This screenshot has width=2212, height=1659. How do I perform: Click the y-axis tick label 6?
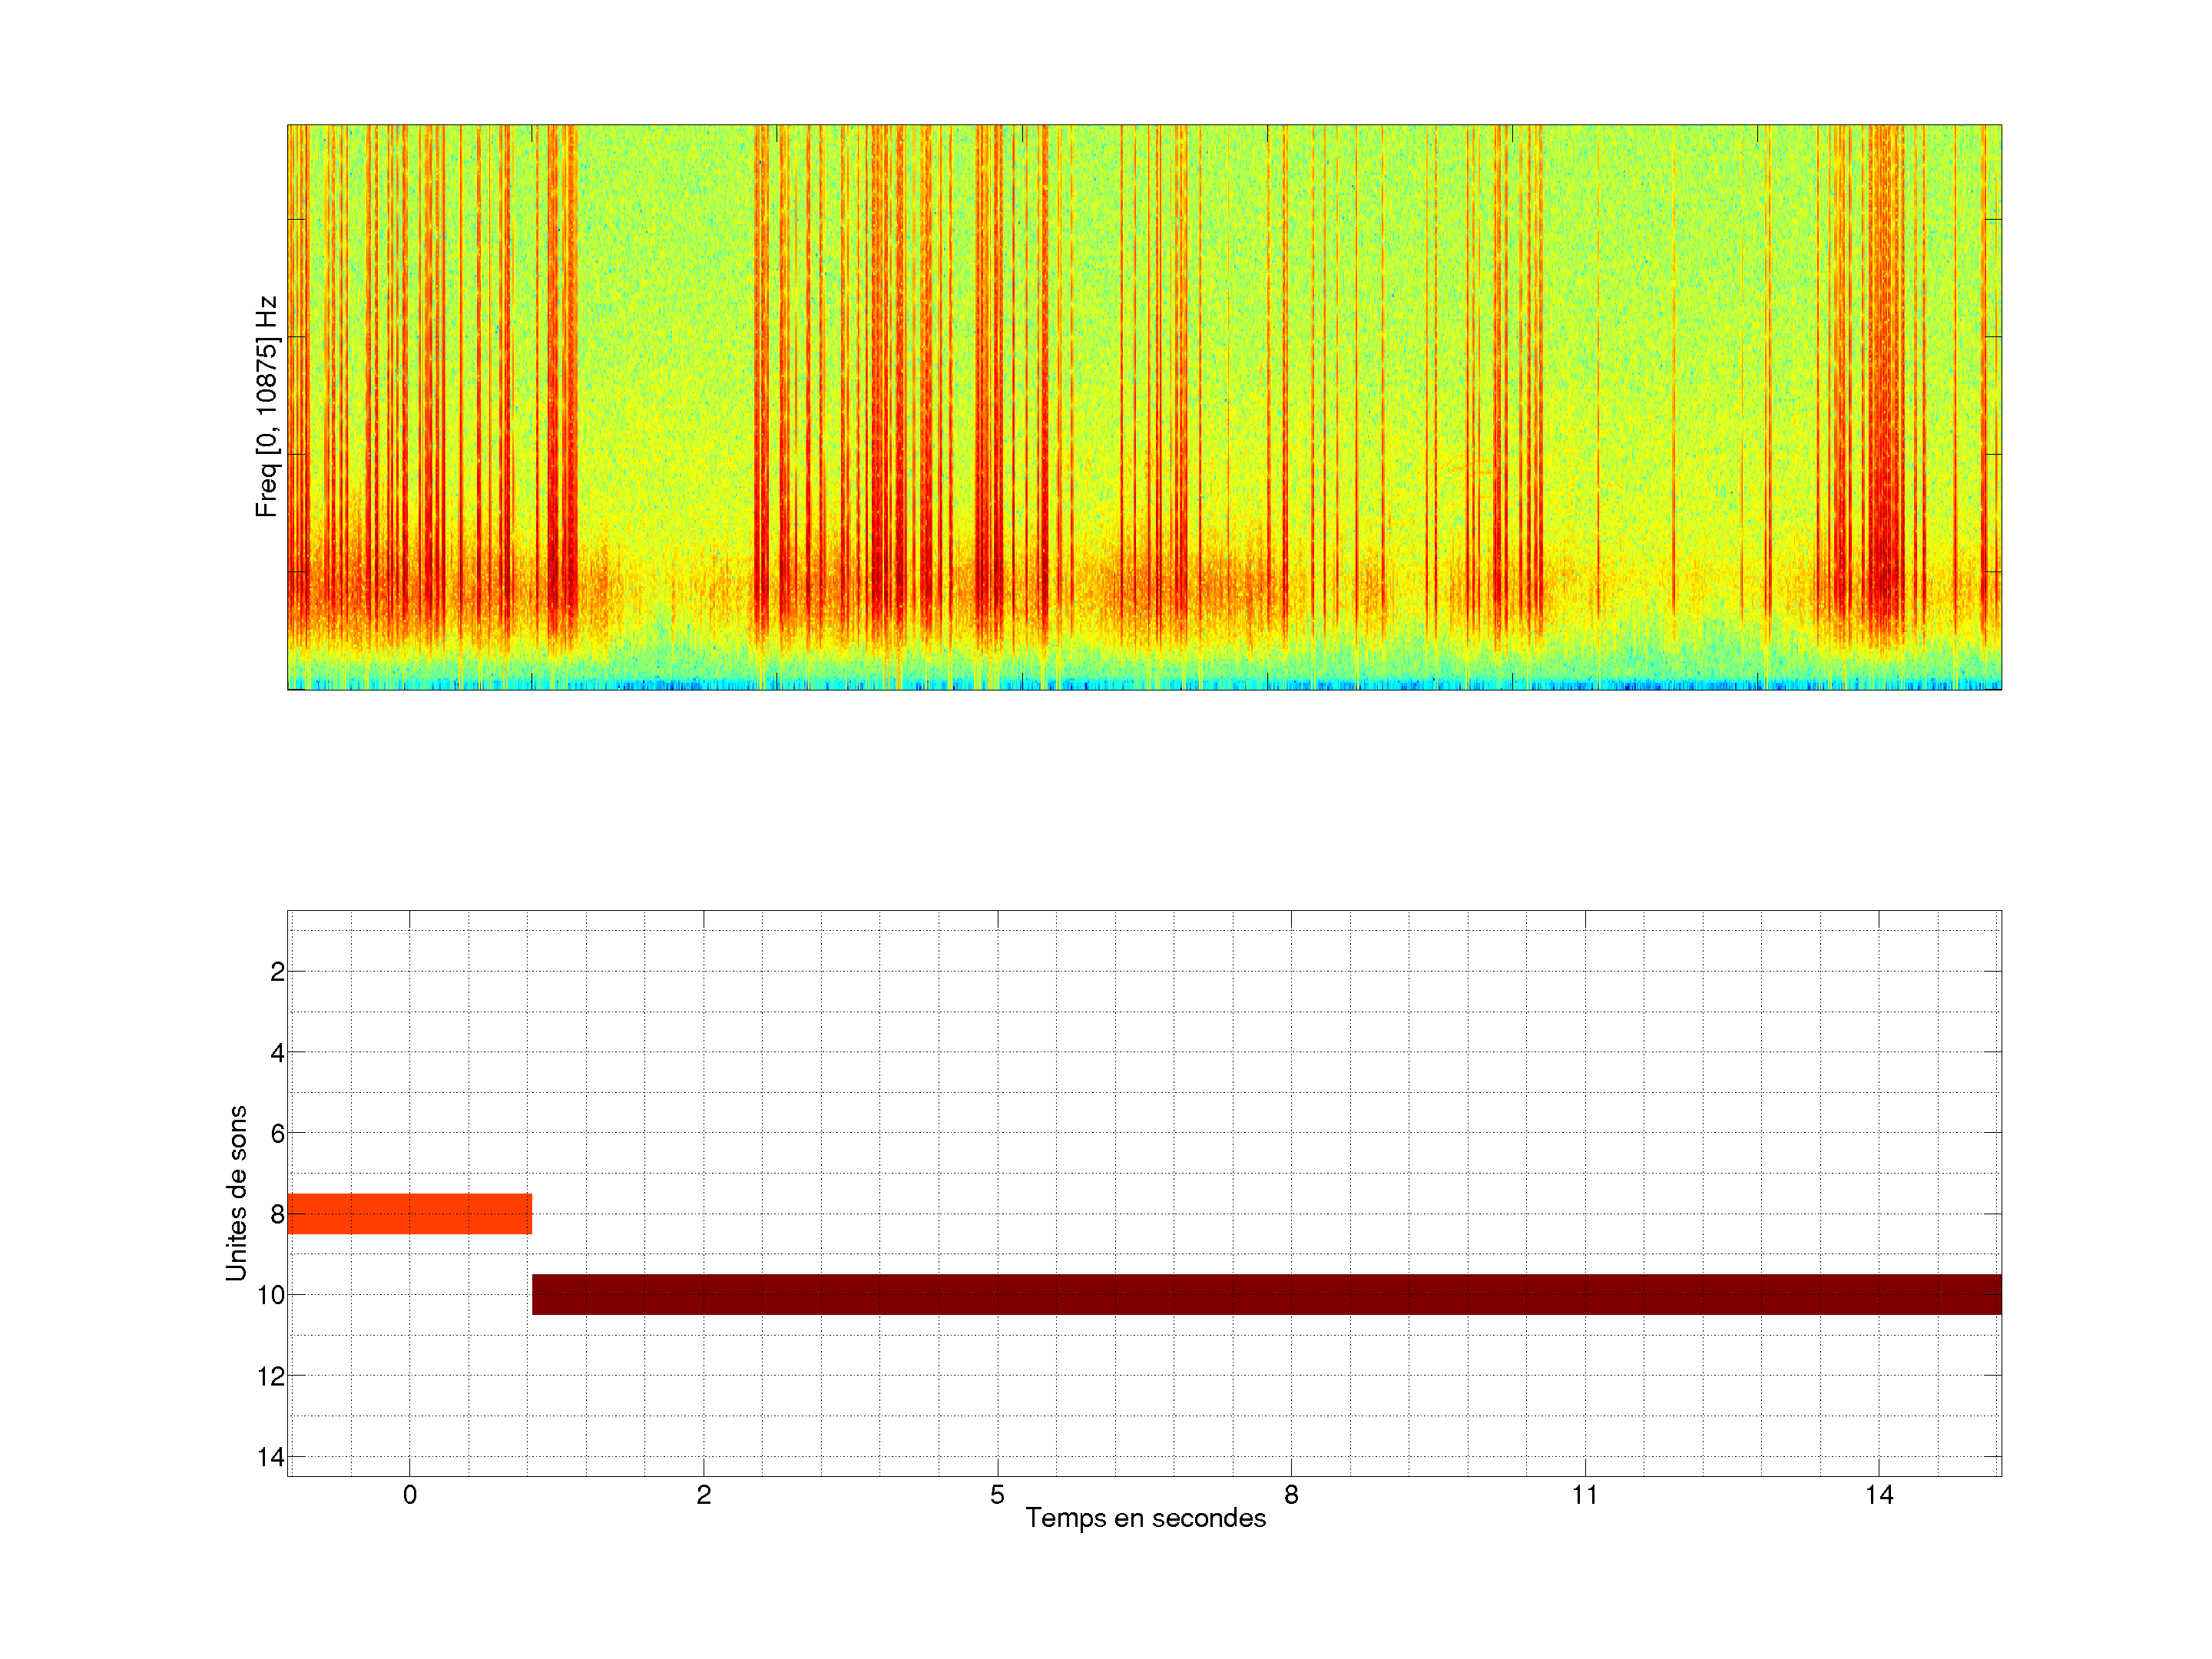277,1134
